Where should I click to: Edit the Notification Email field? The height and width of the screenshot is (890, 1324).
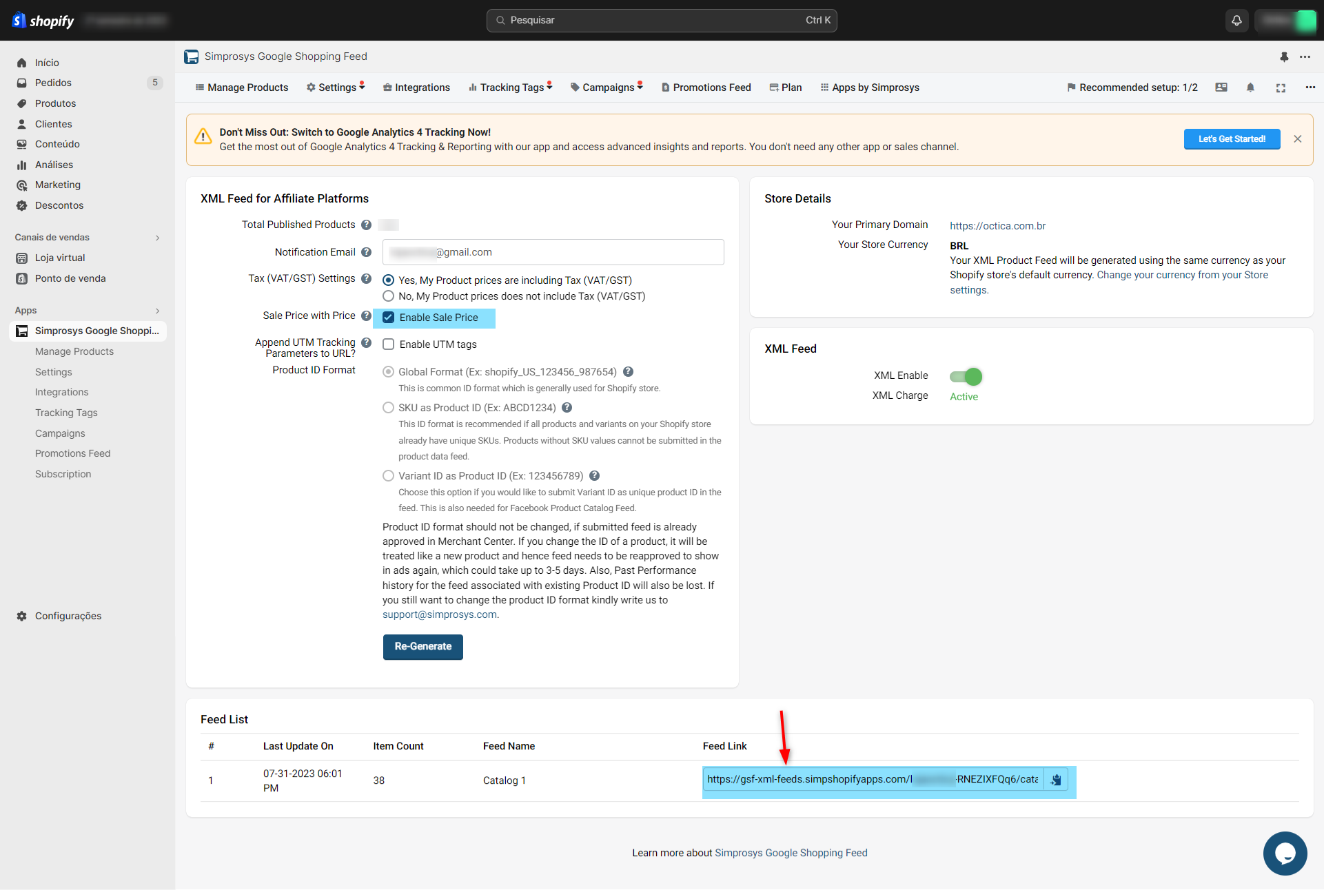click(553, 252)
